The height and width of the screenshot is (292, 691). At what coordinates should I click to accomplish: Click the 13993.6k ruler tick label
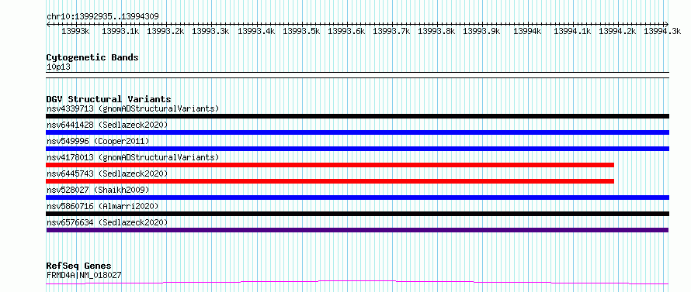[347, 31]
